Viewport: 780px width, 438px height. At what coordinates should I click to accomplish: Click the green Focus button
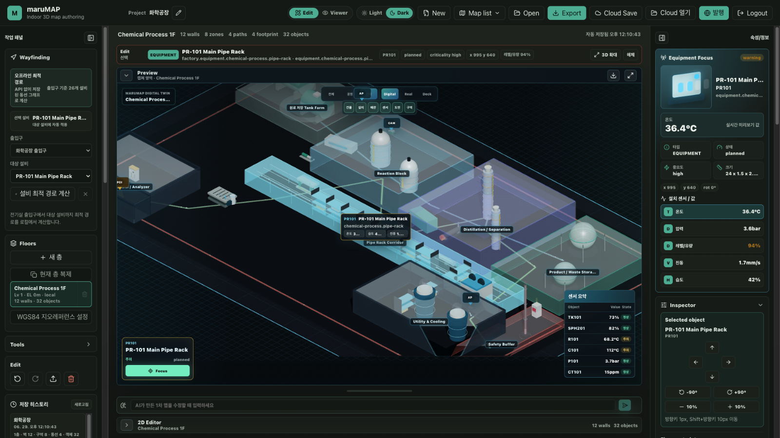coord(157,371)
